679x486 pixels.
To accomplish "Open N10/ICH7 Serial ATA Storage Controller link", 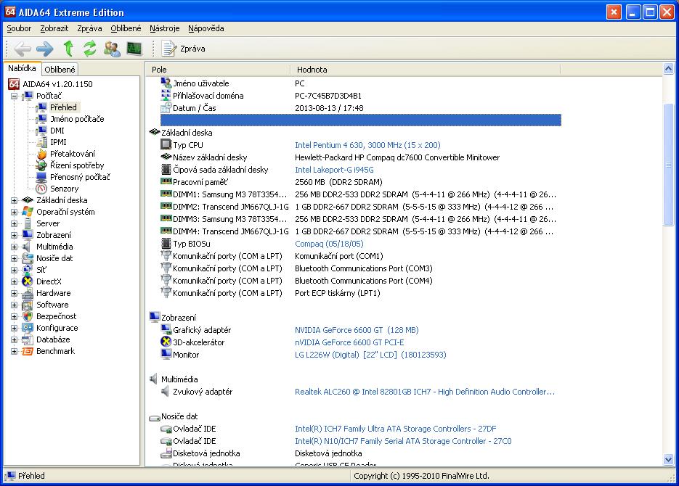I will 403,442.
